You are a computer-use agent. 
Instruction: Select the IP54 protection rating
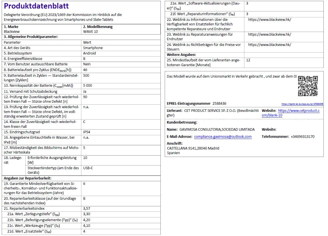(86, 132)
